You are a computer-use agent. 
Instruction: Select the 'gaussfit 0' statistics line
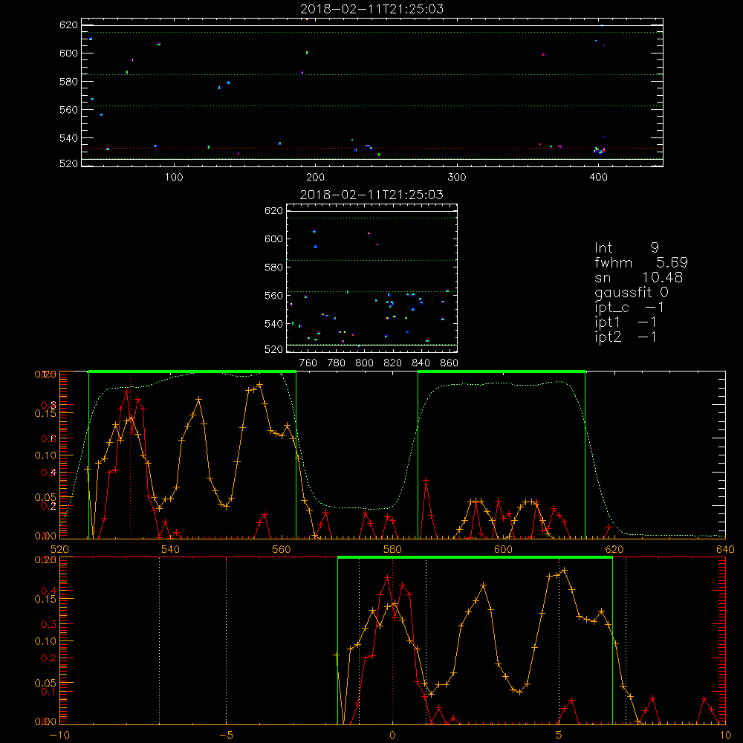pyautogui.click(x=632, y=292)
